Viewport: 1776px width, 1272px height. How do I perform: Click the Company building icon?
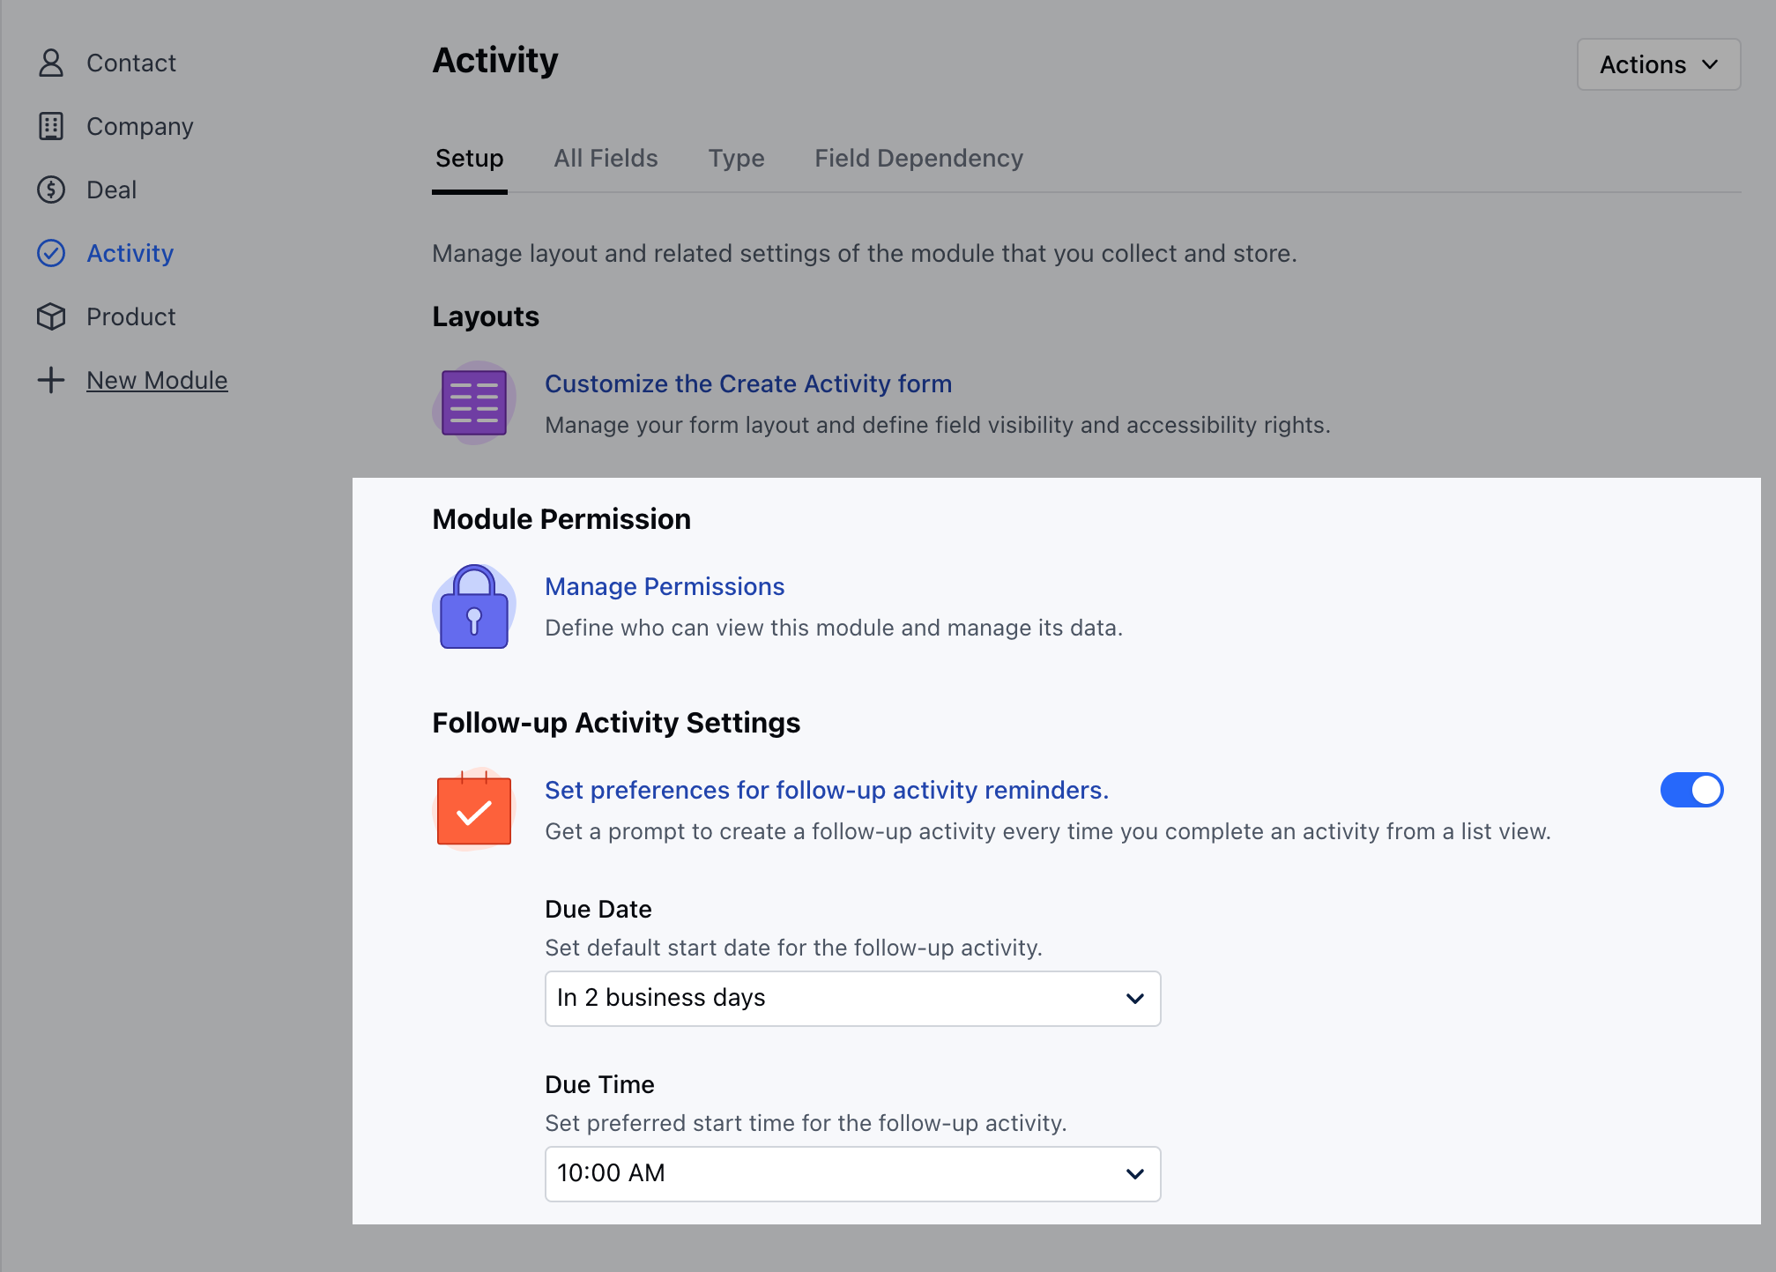tap(51, 126)
